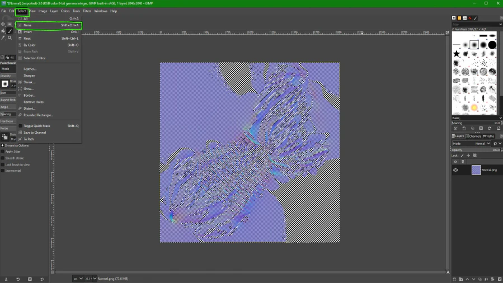Adjust the layer Opacity slider
Viewport: 503px width, 283px height.
coord(476,150)
